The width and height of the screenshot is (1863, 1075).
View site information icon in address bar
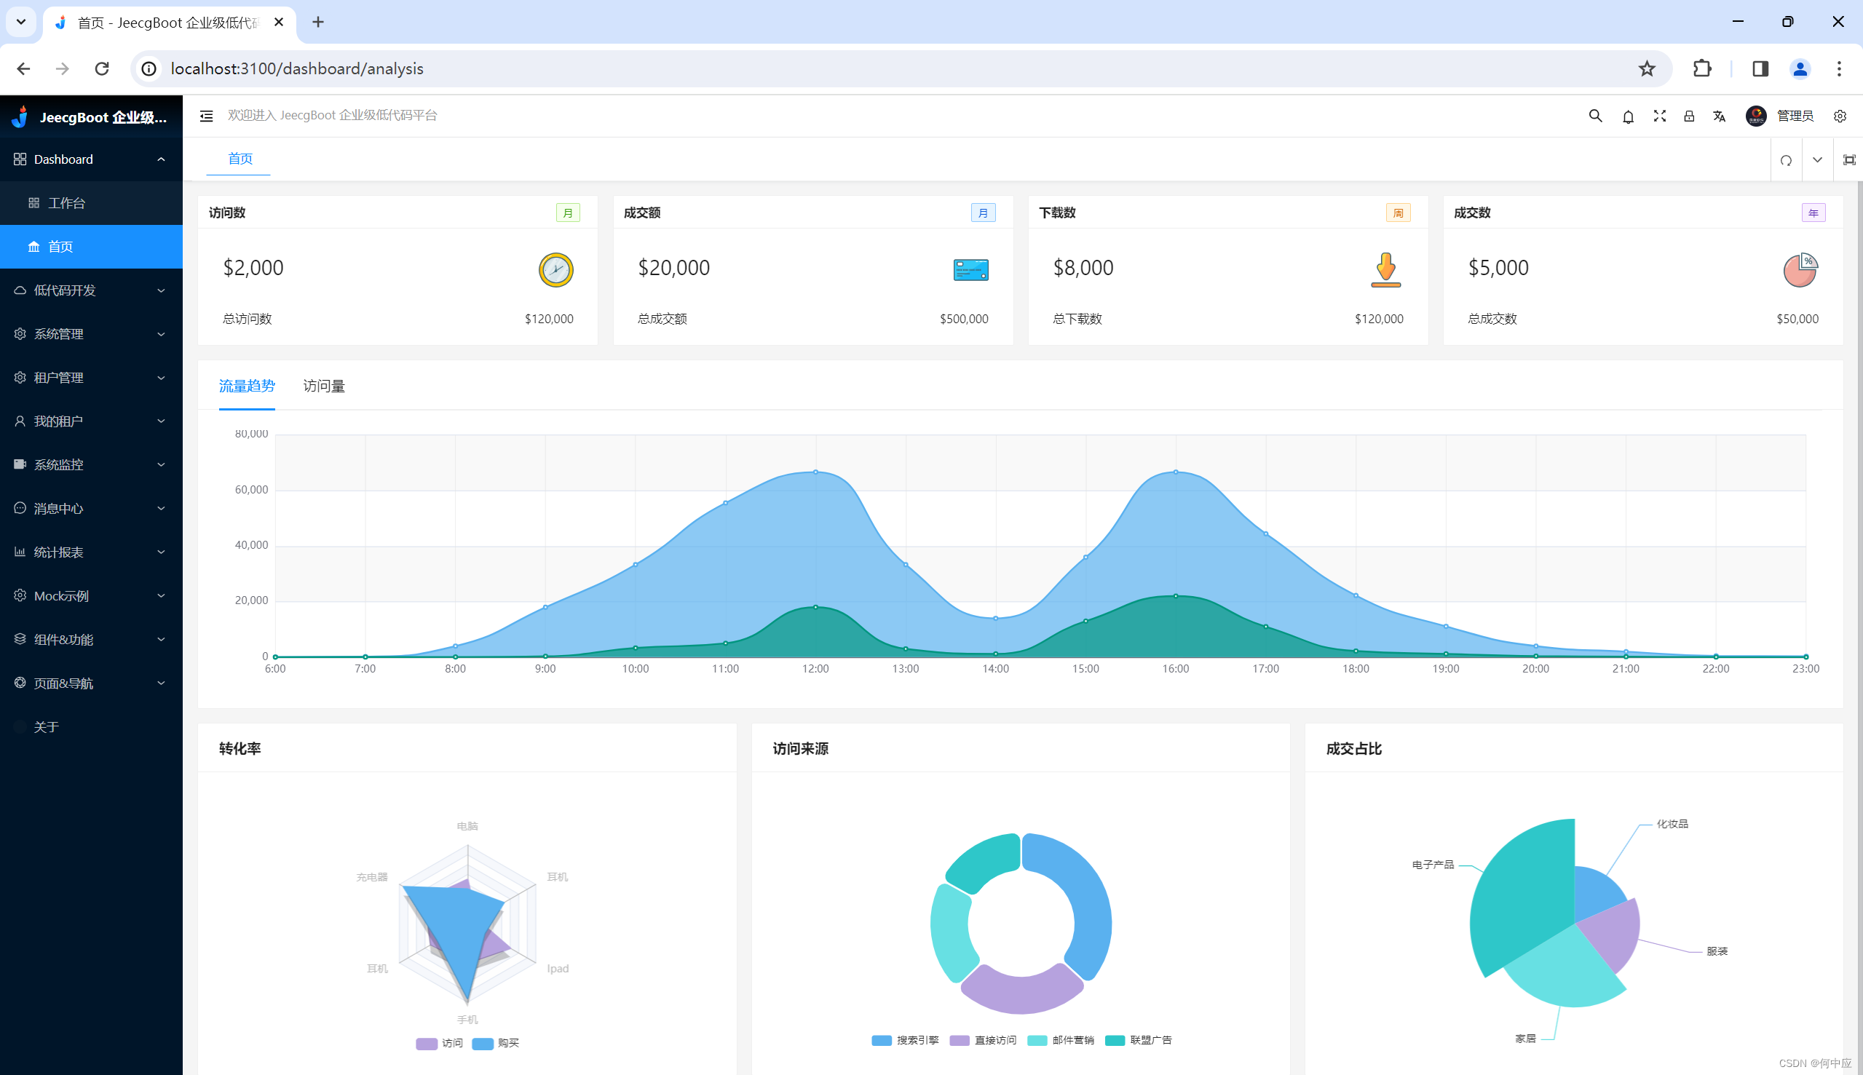point(149,68)
